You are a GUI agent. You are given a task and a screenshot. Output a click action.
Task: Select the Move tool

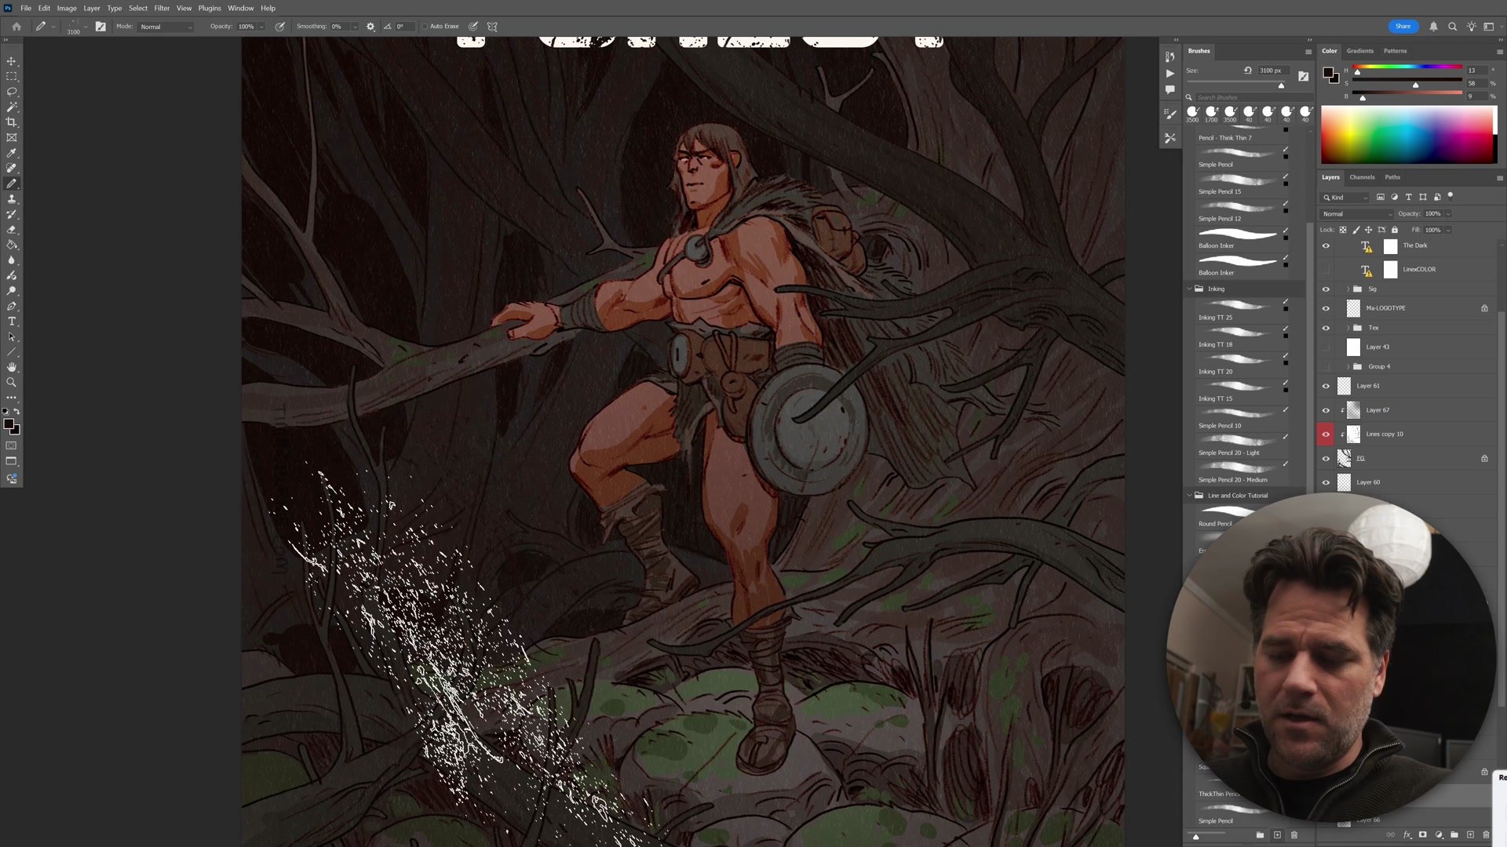click(x=12, y=61)
